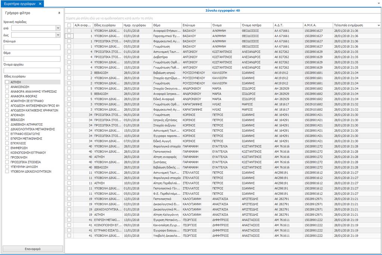Click the group-by column drop area hint
This screenshot has width=382, height=255.
[x=109, y=18]
